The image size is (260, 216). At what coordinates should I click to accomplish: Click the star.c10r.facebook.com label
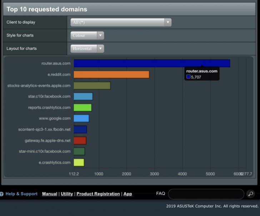pyautogui.click(x=49, y=96)
